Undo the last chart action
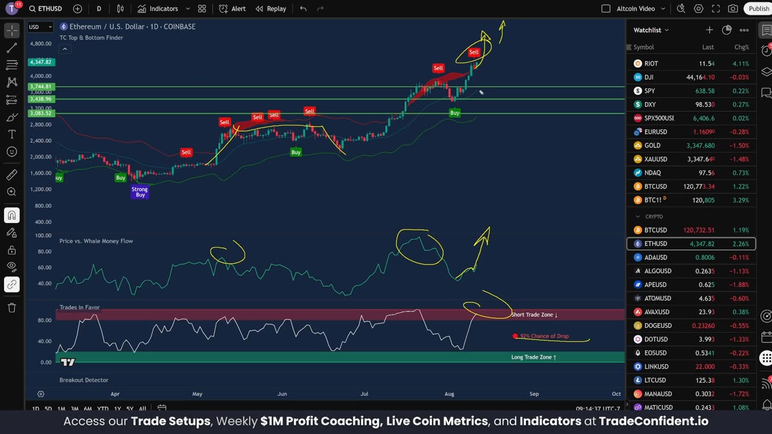772x434 pixels. (x=303, y=8)
